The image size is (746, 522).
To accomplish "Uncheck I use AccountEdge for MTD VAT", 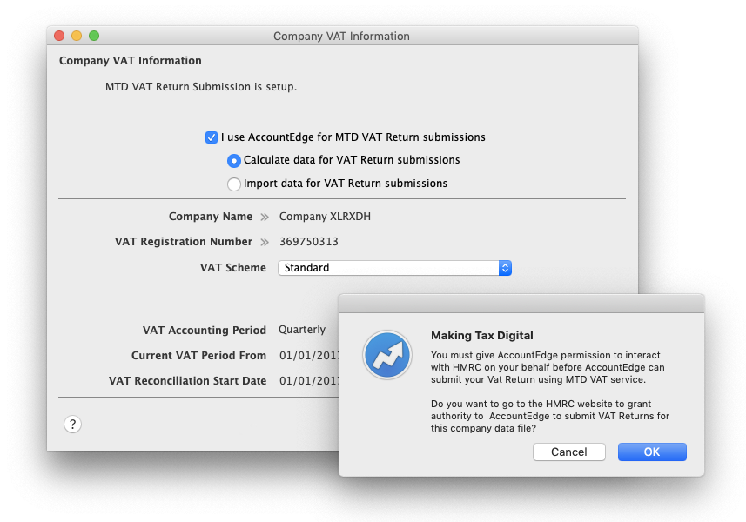I will tap(211, 137).
